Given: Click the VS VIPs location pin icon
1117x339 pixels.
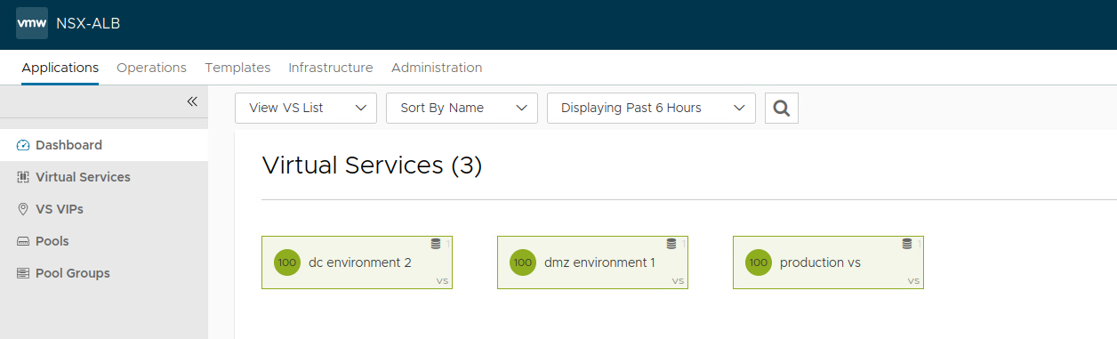Looking at the screenshot, I should point(23,209).
